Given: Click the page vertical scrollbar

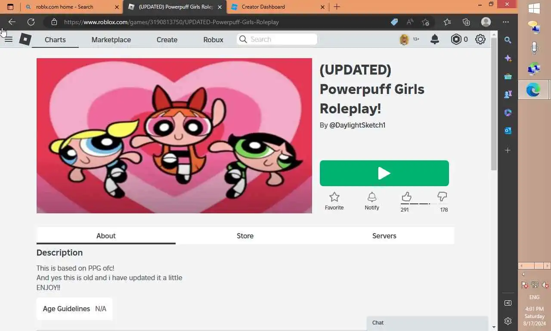Looking at the screenshot, I should pyautogui.click(x=494, y=105).
